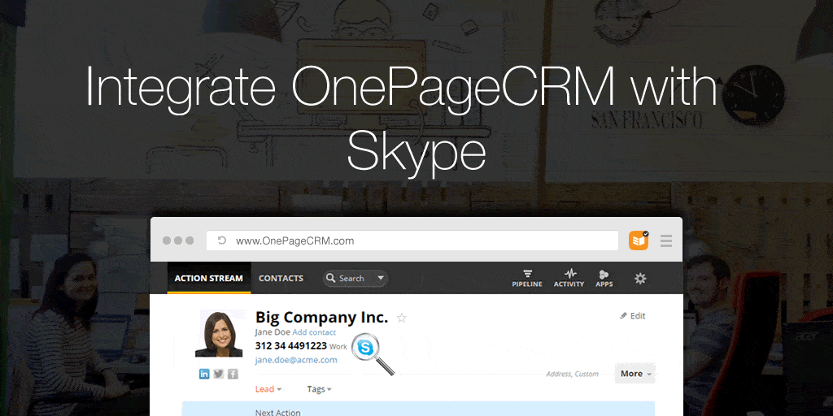Click the Skype call icon
The height and width of the screenshot is (416, 833).
(x=366, y=348)
